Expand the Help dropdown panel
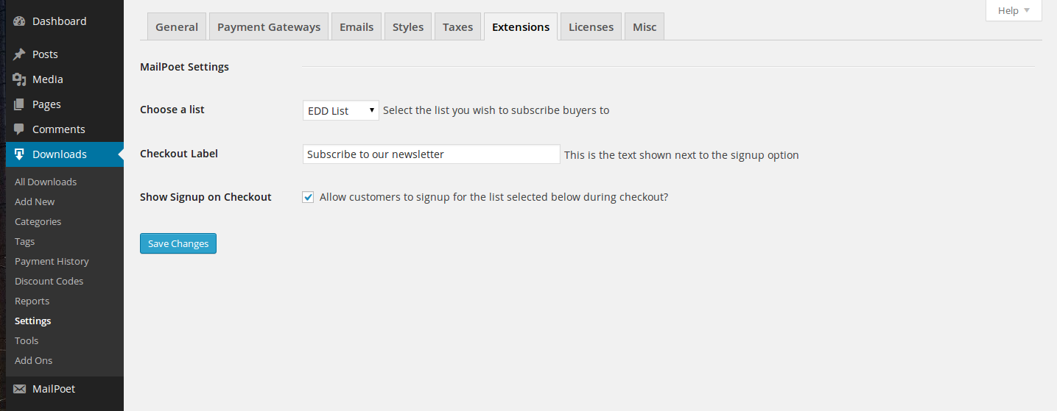Image resolution: width=1057 pixels, height=411 pixels. 1014,10
